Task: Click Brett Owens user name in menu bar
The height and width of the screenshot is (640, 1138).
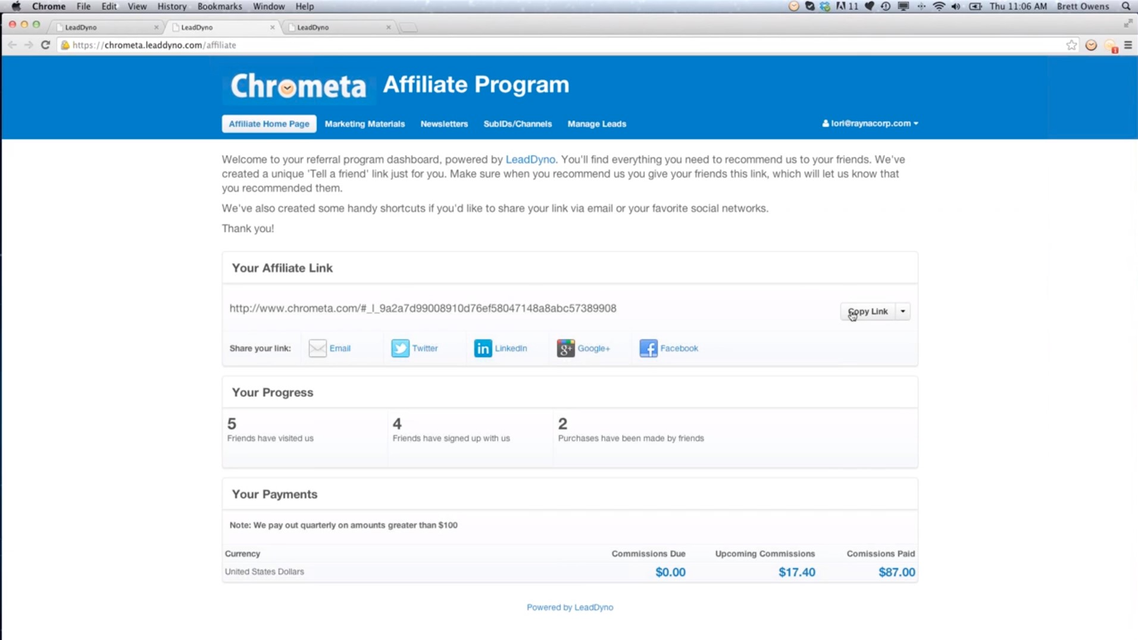Action: click(1083, 7)
